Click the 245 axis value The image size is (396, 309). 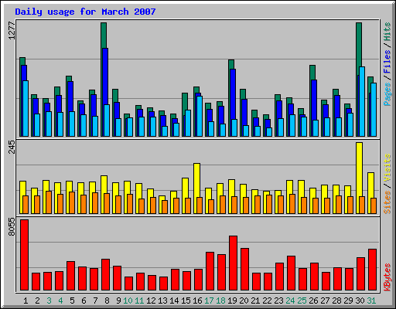12,147
